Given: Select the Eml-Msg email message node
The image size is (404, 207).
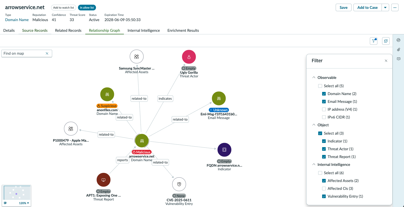Looking at the screenshot, I should click(x=219, y=98).
